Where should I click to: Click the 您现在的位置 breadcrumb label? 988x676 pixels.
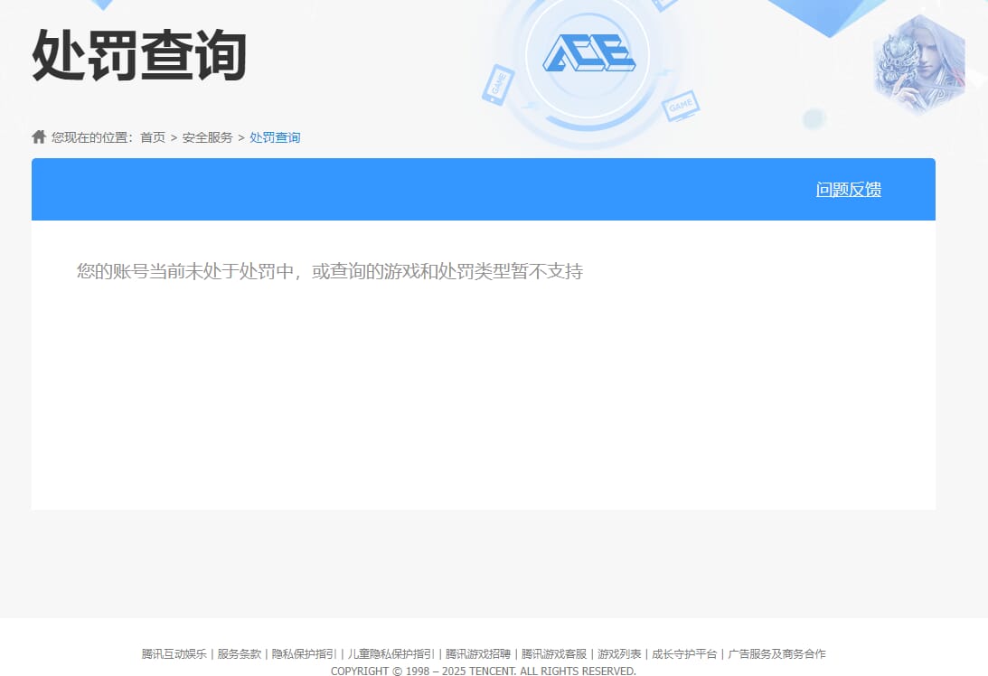coord(92,137)
